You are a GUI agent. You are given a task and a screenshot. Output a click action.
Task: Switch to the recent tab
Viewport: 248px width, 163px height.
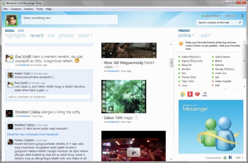pyautogui.click(x=37, y=36)
